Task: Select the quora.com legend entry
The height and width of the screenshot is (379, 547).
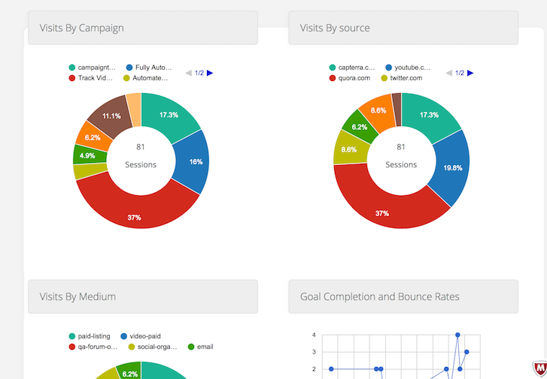Action: [x=350, y=78]
